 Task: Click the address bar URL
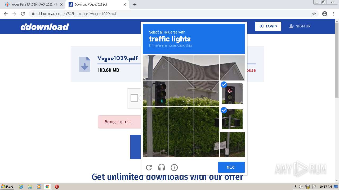pyautogui.click(x=77, y=14)
